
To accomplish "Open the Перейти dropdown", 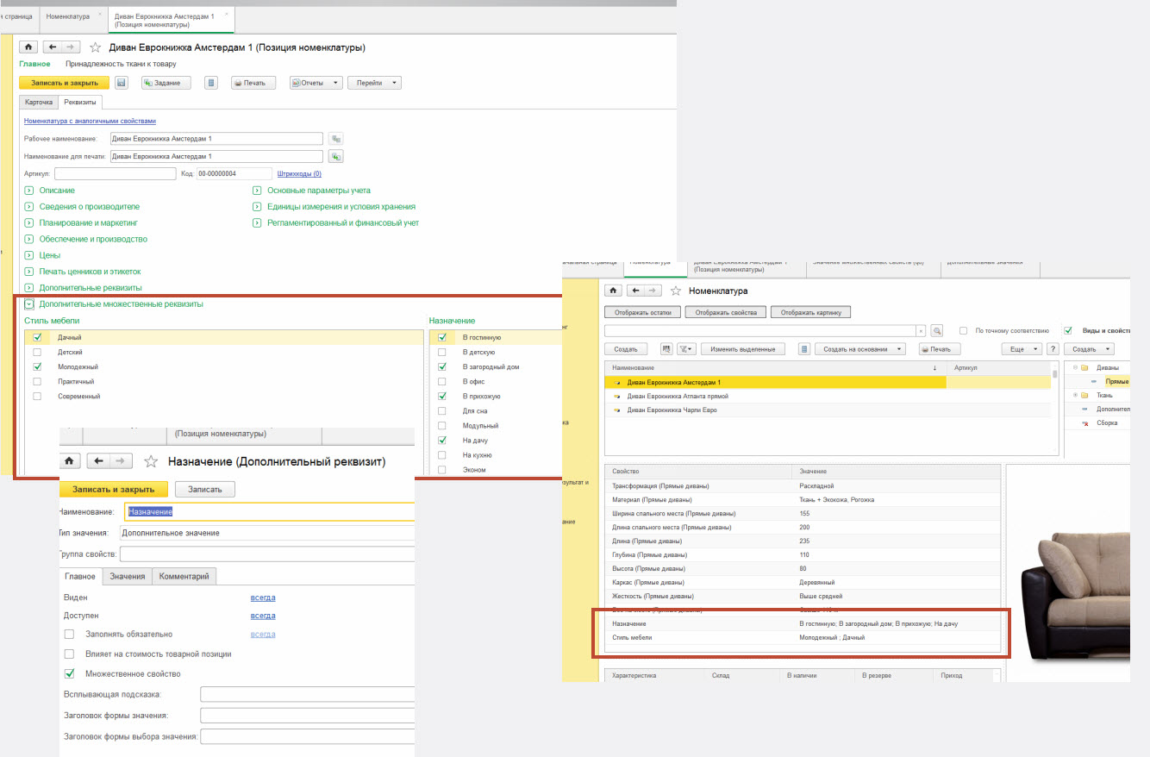I will coord(375,83).
